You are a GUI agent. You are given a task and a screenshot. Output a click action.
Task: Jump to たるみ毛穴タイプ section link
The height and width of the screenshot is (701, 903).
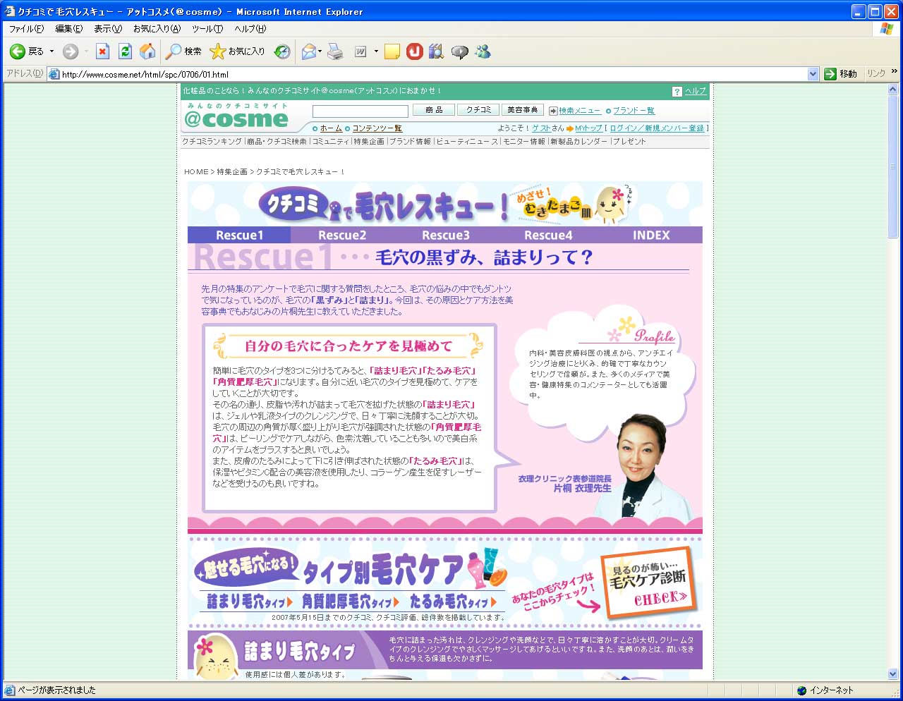[x=454, y=602]
